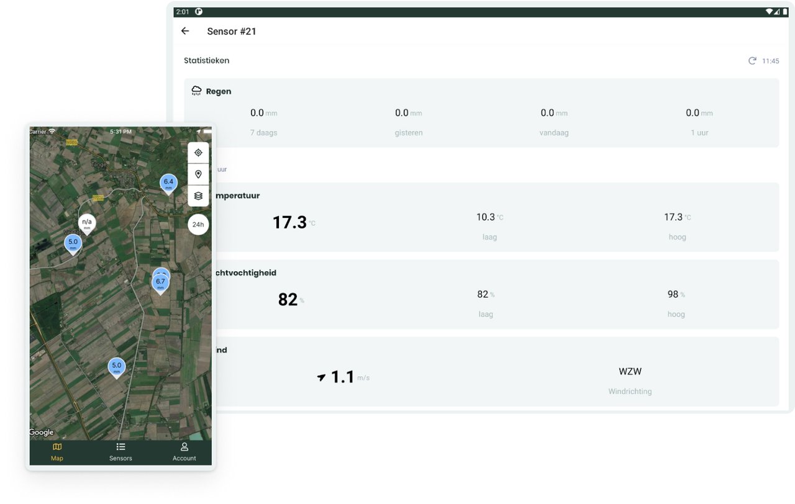Select the 6.7 mm rain marker
The height and width of the screenshot is (504, 795).
(x=160, y=284)
